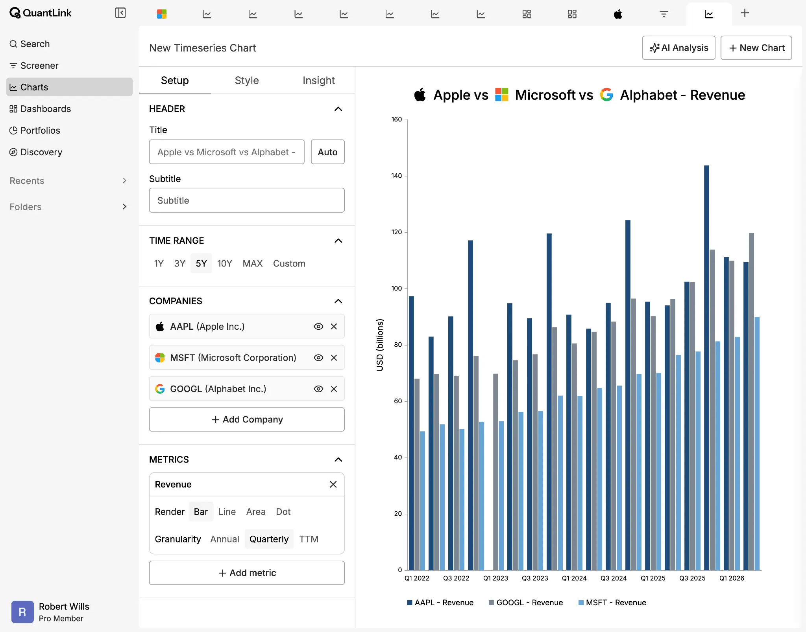
Task: Click AI Analysis button
Action: (x=678, y=48)
